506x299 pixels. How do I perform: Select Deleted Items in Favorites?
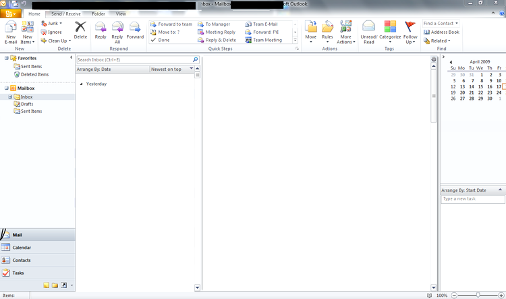(31, 74)
